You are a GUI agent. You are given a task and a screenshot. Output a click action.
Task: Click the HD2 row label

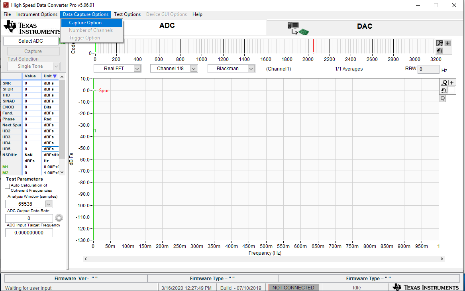(11, 131)
